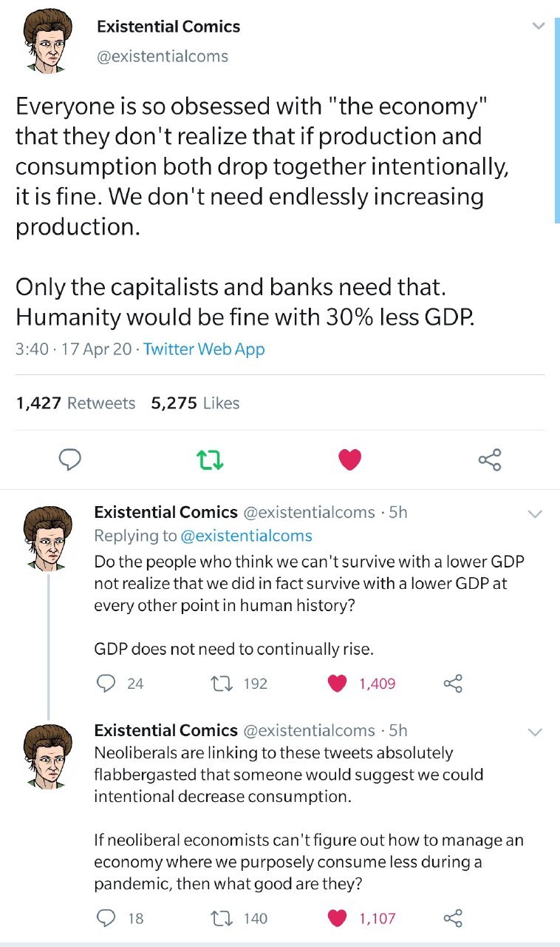
Task: Open replies with 18 comments
Action: [x=106, y=918]
